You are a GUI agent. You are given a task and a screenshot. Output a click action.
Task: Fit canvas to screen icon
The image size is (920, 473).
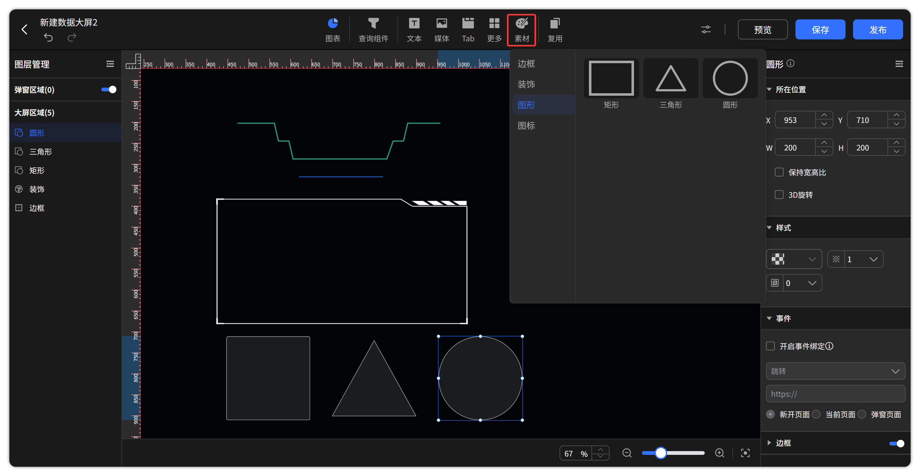point(745,453)
